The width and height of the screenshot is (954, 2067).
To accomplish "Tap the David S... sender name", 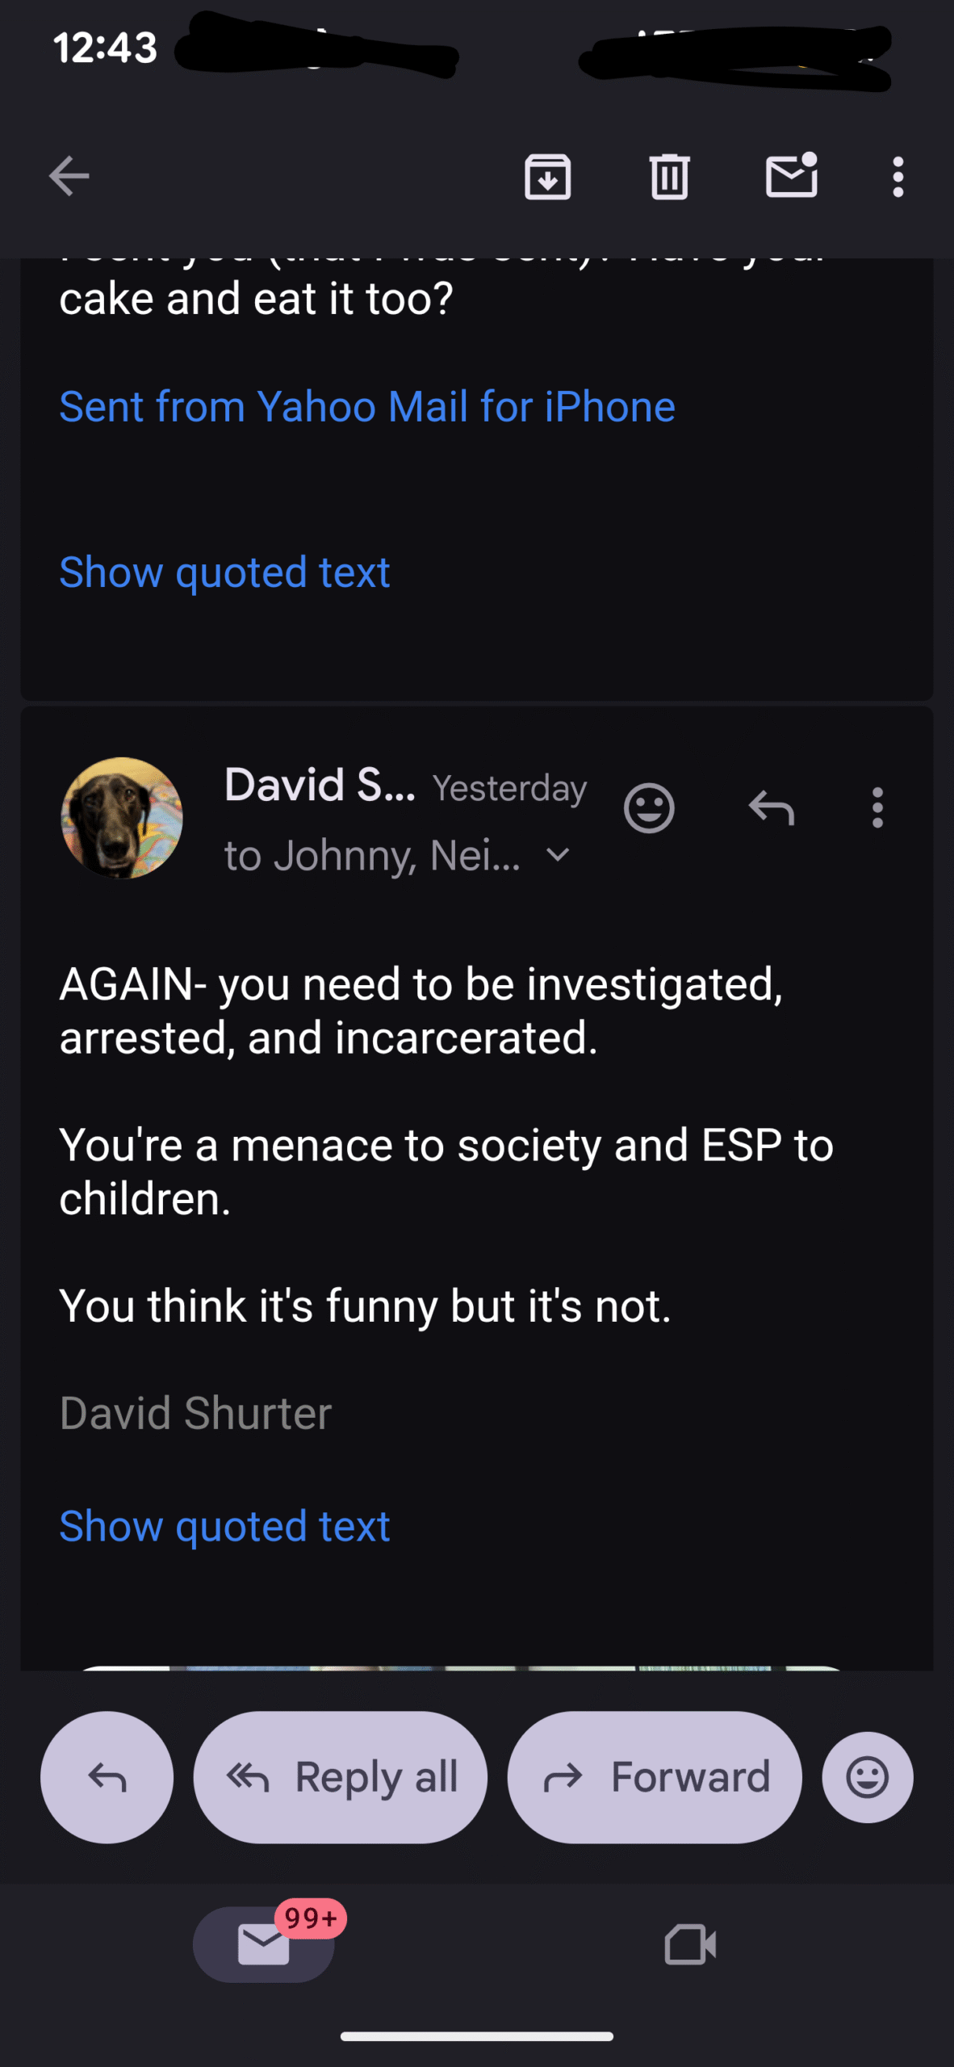I will [x=320, y=785].
